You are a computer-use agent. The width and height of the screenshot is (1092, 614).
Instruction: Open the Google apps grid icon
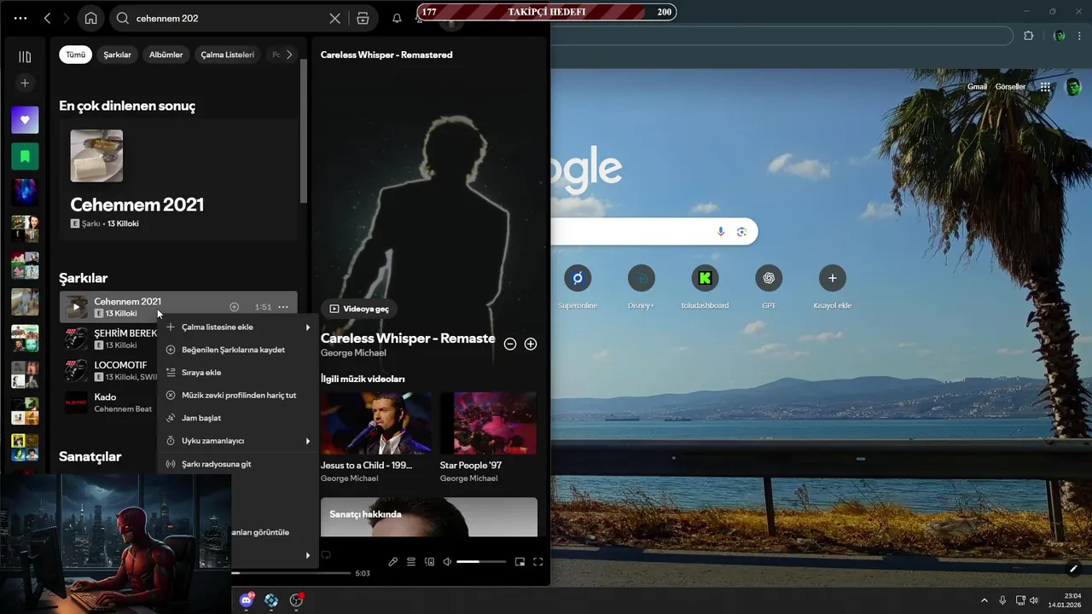(1045, 87)
